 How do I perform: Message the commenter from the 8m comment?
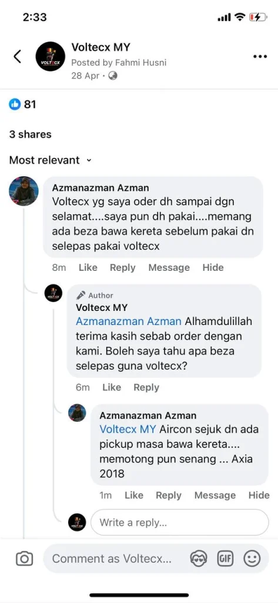(169, 268)
